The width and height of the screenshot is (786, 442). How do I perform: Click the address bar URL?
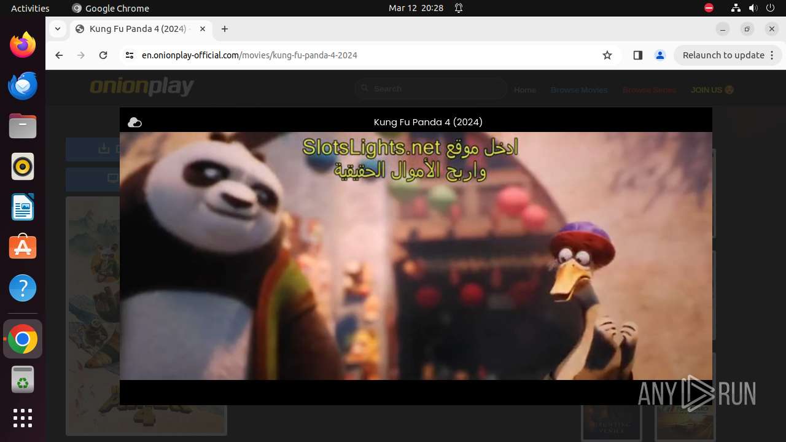pyautogui.click(x=249, y=55)
